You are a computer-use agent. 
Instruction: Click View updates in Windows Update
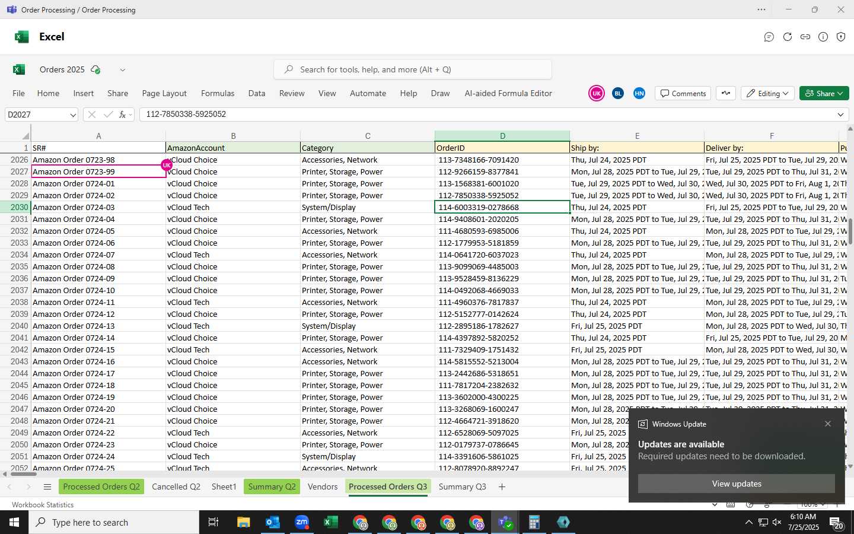[737, 484]
